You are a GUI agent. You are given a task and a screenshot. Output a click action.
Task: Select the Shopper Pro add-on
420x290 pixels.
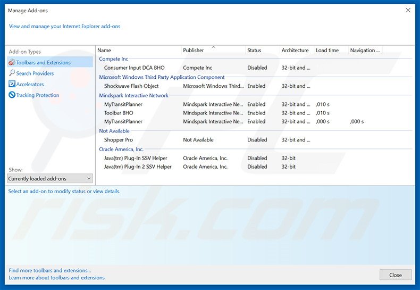click(119, 140)
